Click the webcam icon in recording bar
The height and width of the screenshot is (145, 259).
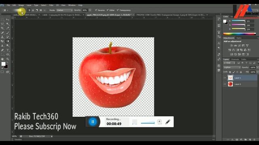click(159, 122)
